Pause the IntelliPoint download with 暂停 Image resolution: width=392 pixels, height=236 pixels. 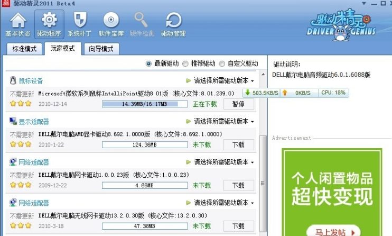click(x=238, y=104)
